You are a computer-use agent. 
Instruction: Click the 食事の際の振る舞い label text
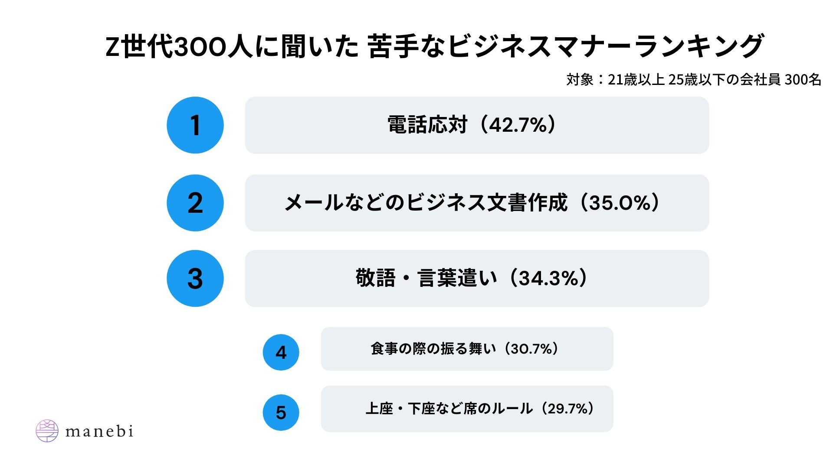(433, 349)
